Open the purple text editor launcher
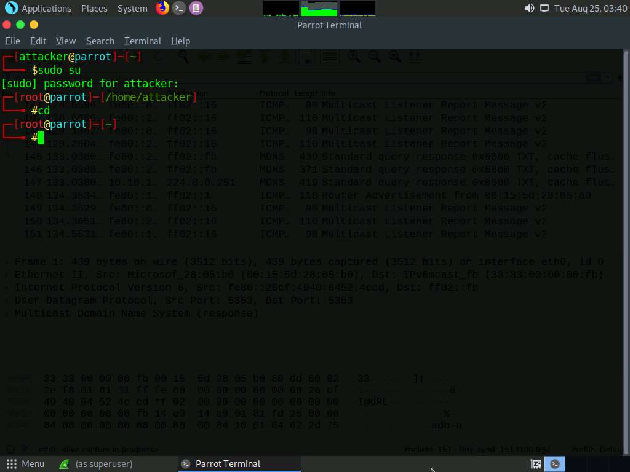Viewport: 630px width, 472px height. [196, 8]
